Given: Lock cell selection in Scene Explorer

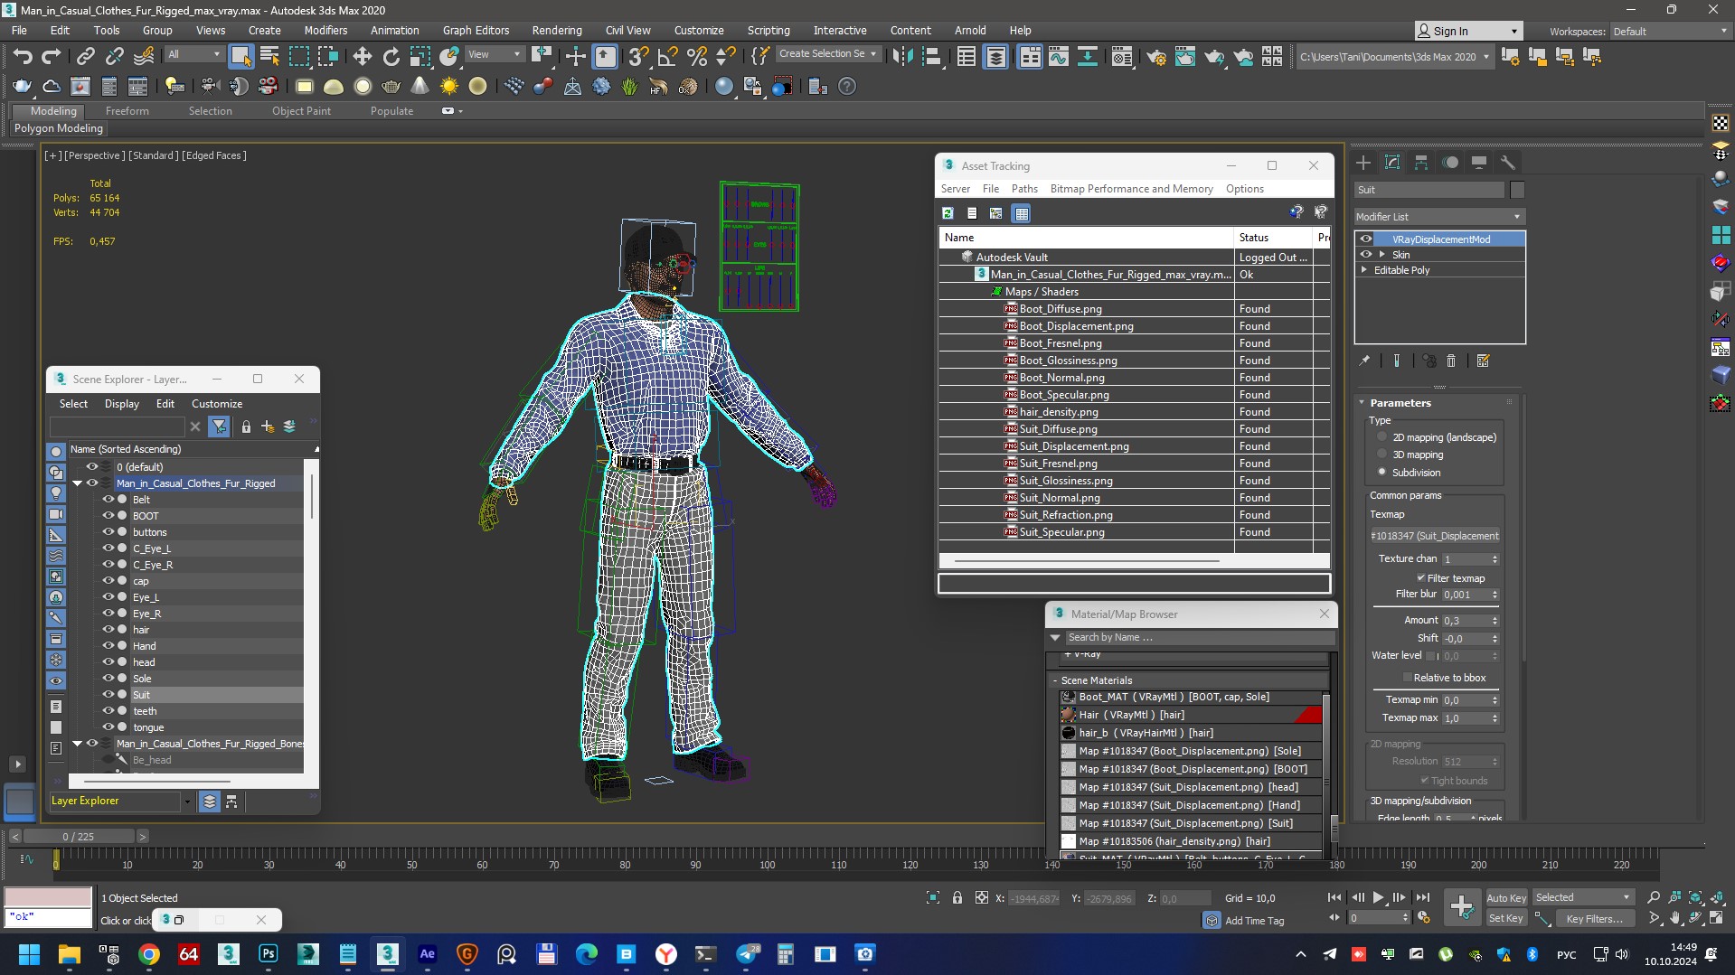Looking at the screenshot, I should point(246,427).
